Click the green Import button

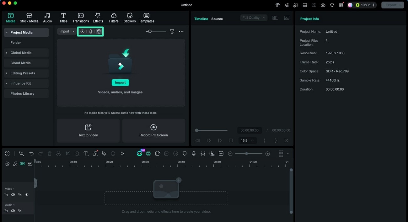(120, 82)
